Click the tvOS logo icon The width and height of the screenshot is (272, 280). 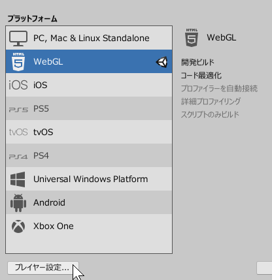coord(18,132)
